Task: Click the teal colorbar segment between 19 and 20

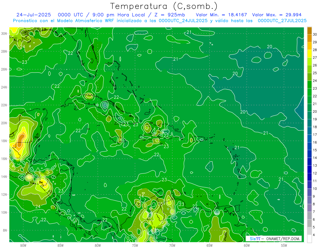Action: pos(309,115)
